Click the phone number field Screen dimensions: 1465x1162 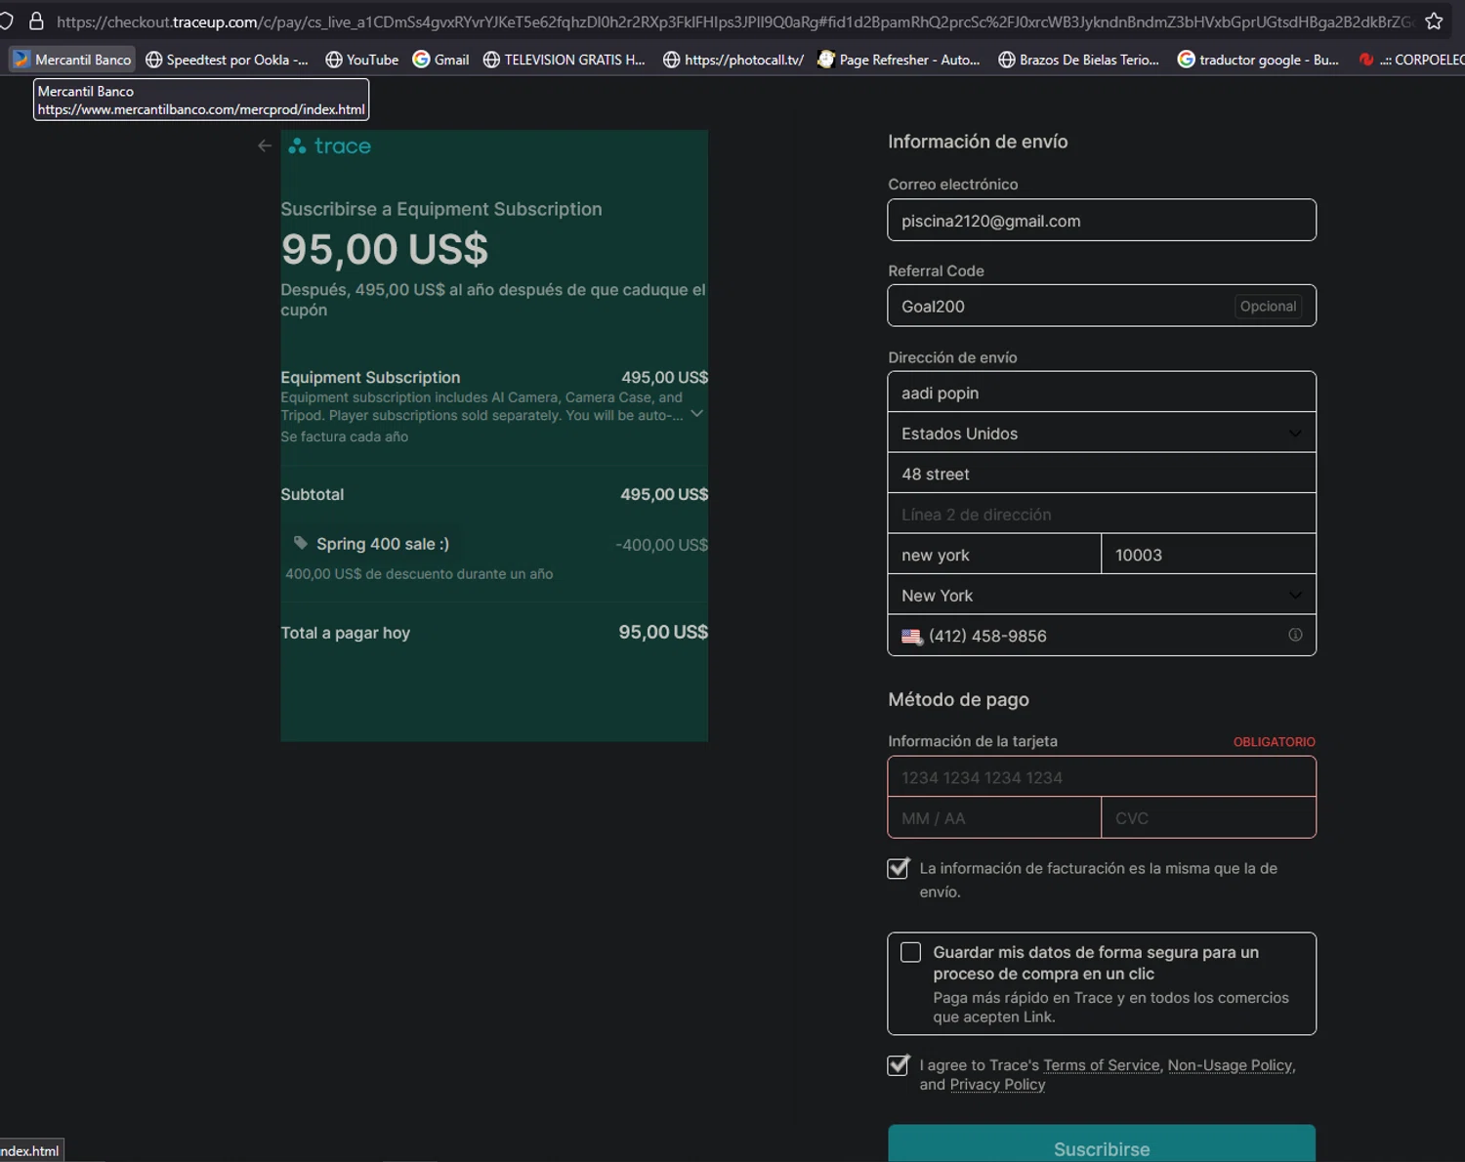[x=1102, y=636]
